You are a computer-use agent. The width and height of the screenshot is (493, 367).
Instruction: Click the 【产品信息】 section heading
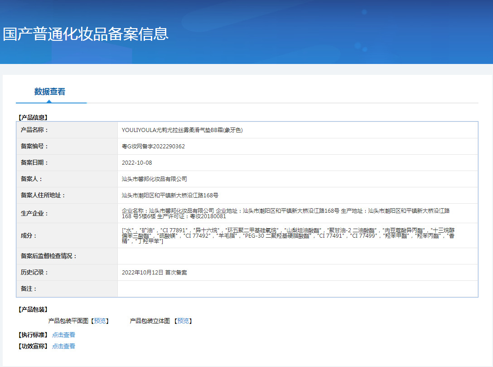click(32, 117)
